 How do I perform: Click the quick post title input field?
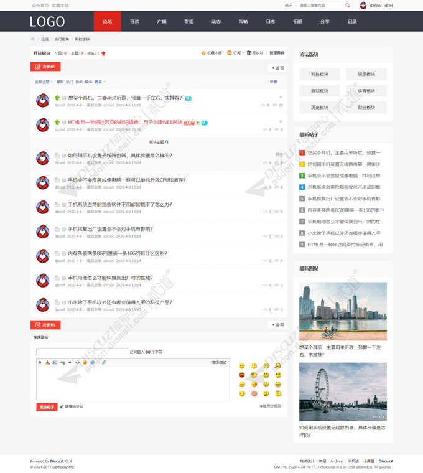coord(82,352)
